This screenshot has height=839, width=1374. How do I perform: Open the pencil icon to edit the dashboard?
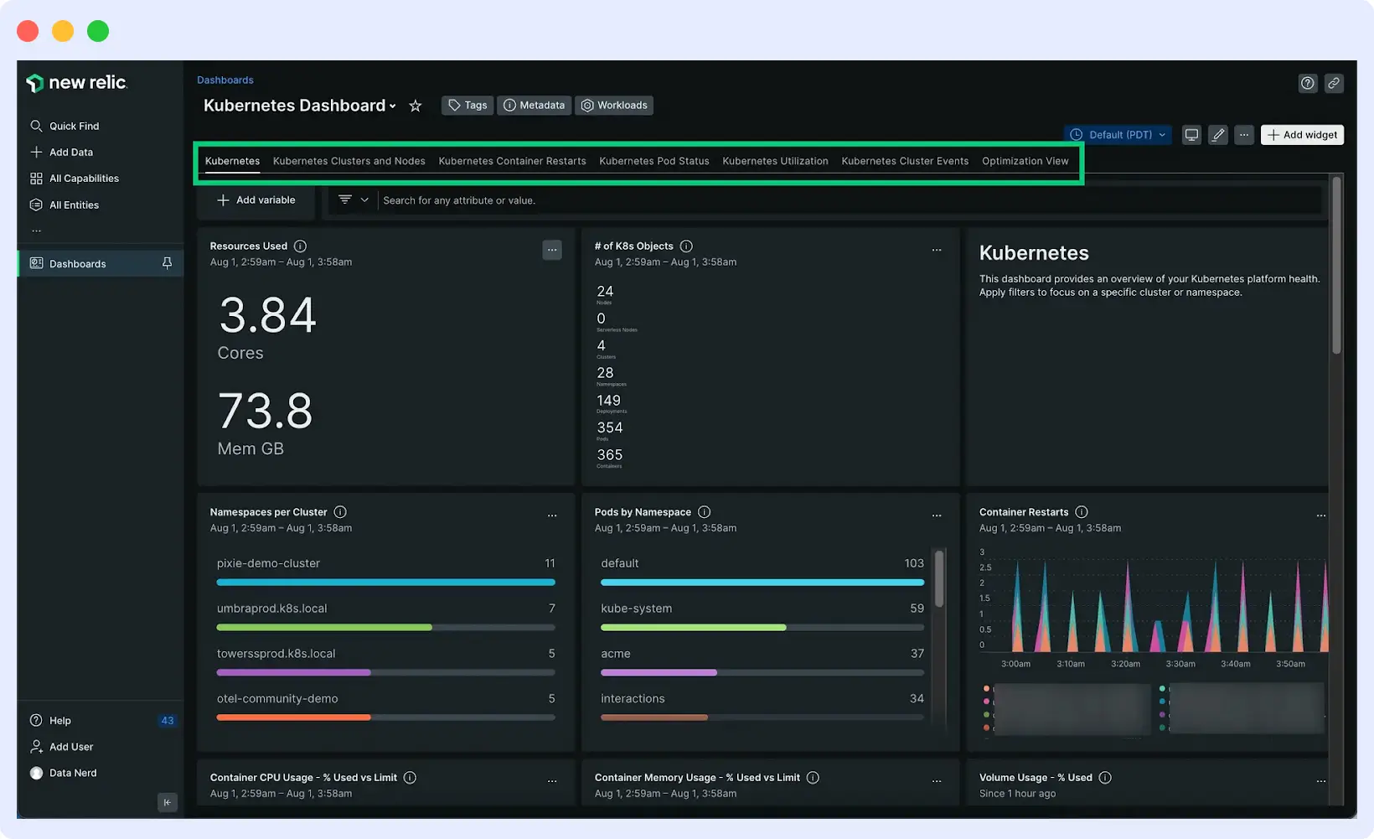click(x=1217, y=134)
